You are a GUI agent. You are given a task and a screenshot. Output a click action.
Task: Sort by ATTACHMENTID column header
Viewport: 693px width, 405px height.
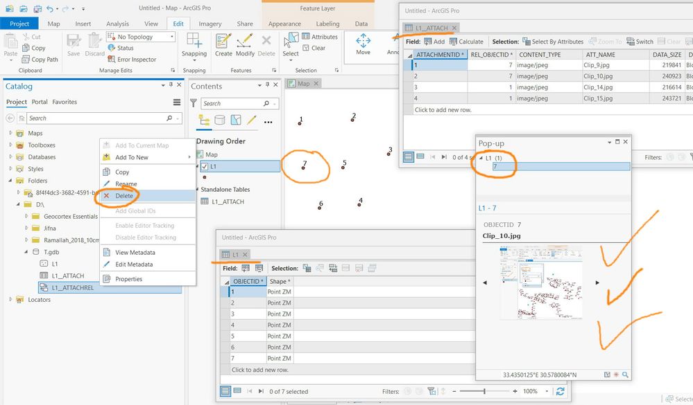(x=440, y=54)
